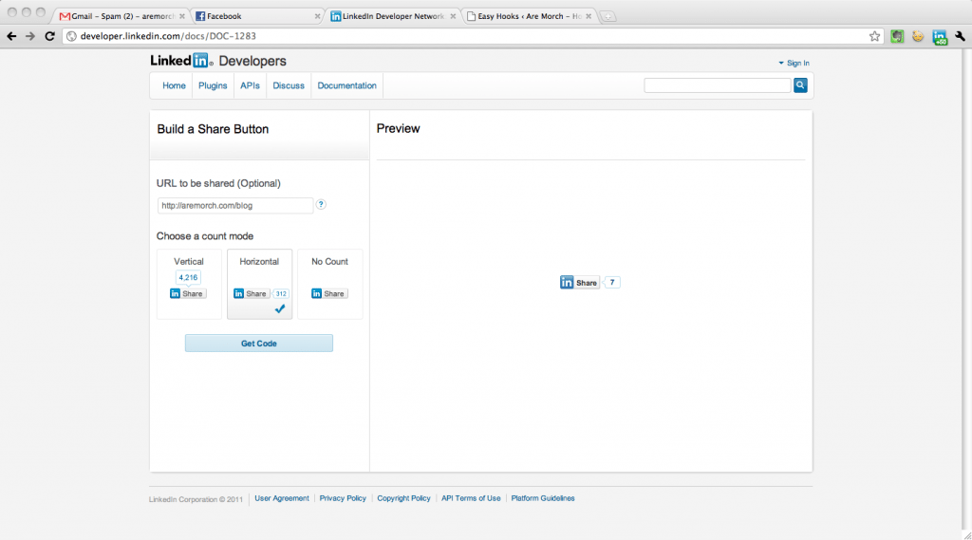Open the Documentation nav item
The image size is (972, 540).
[347, 85]
